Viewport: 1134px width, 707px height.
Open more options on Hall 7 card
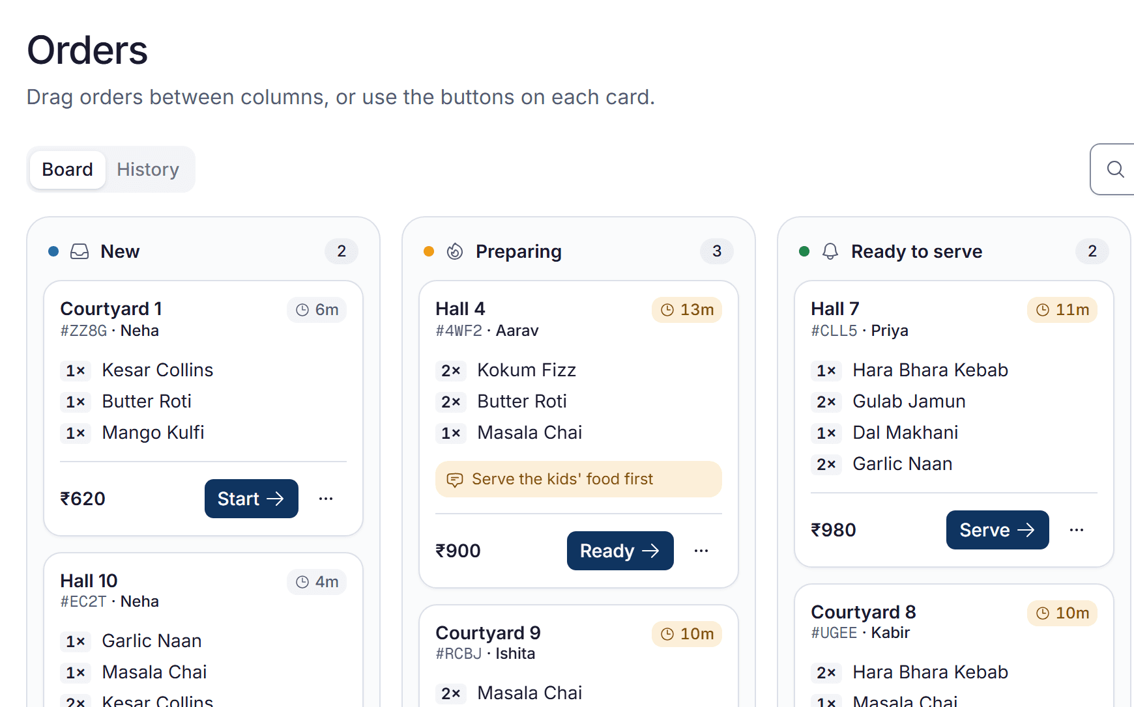coord(1077,530)
